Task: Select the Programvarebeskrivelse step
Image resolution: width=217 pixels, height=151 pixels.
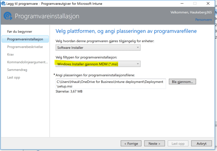Action: click(25, 47)
